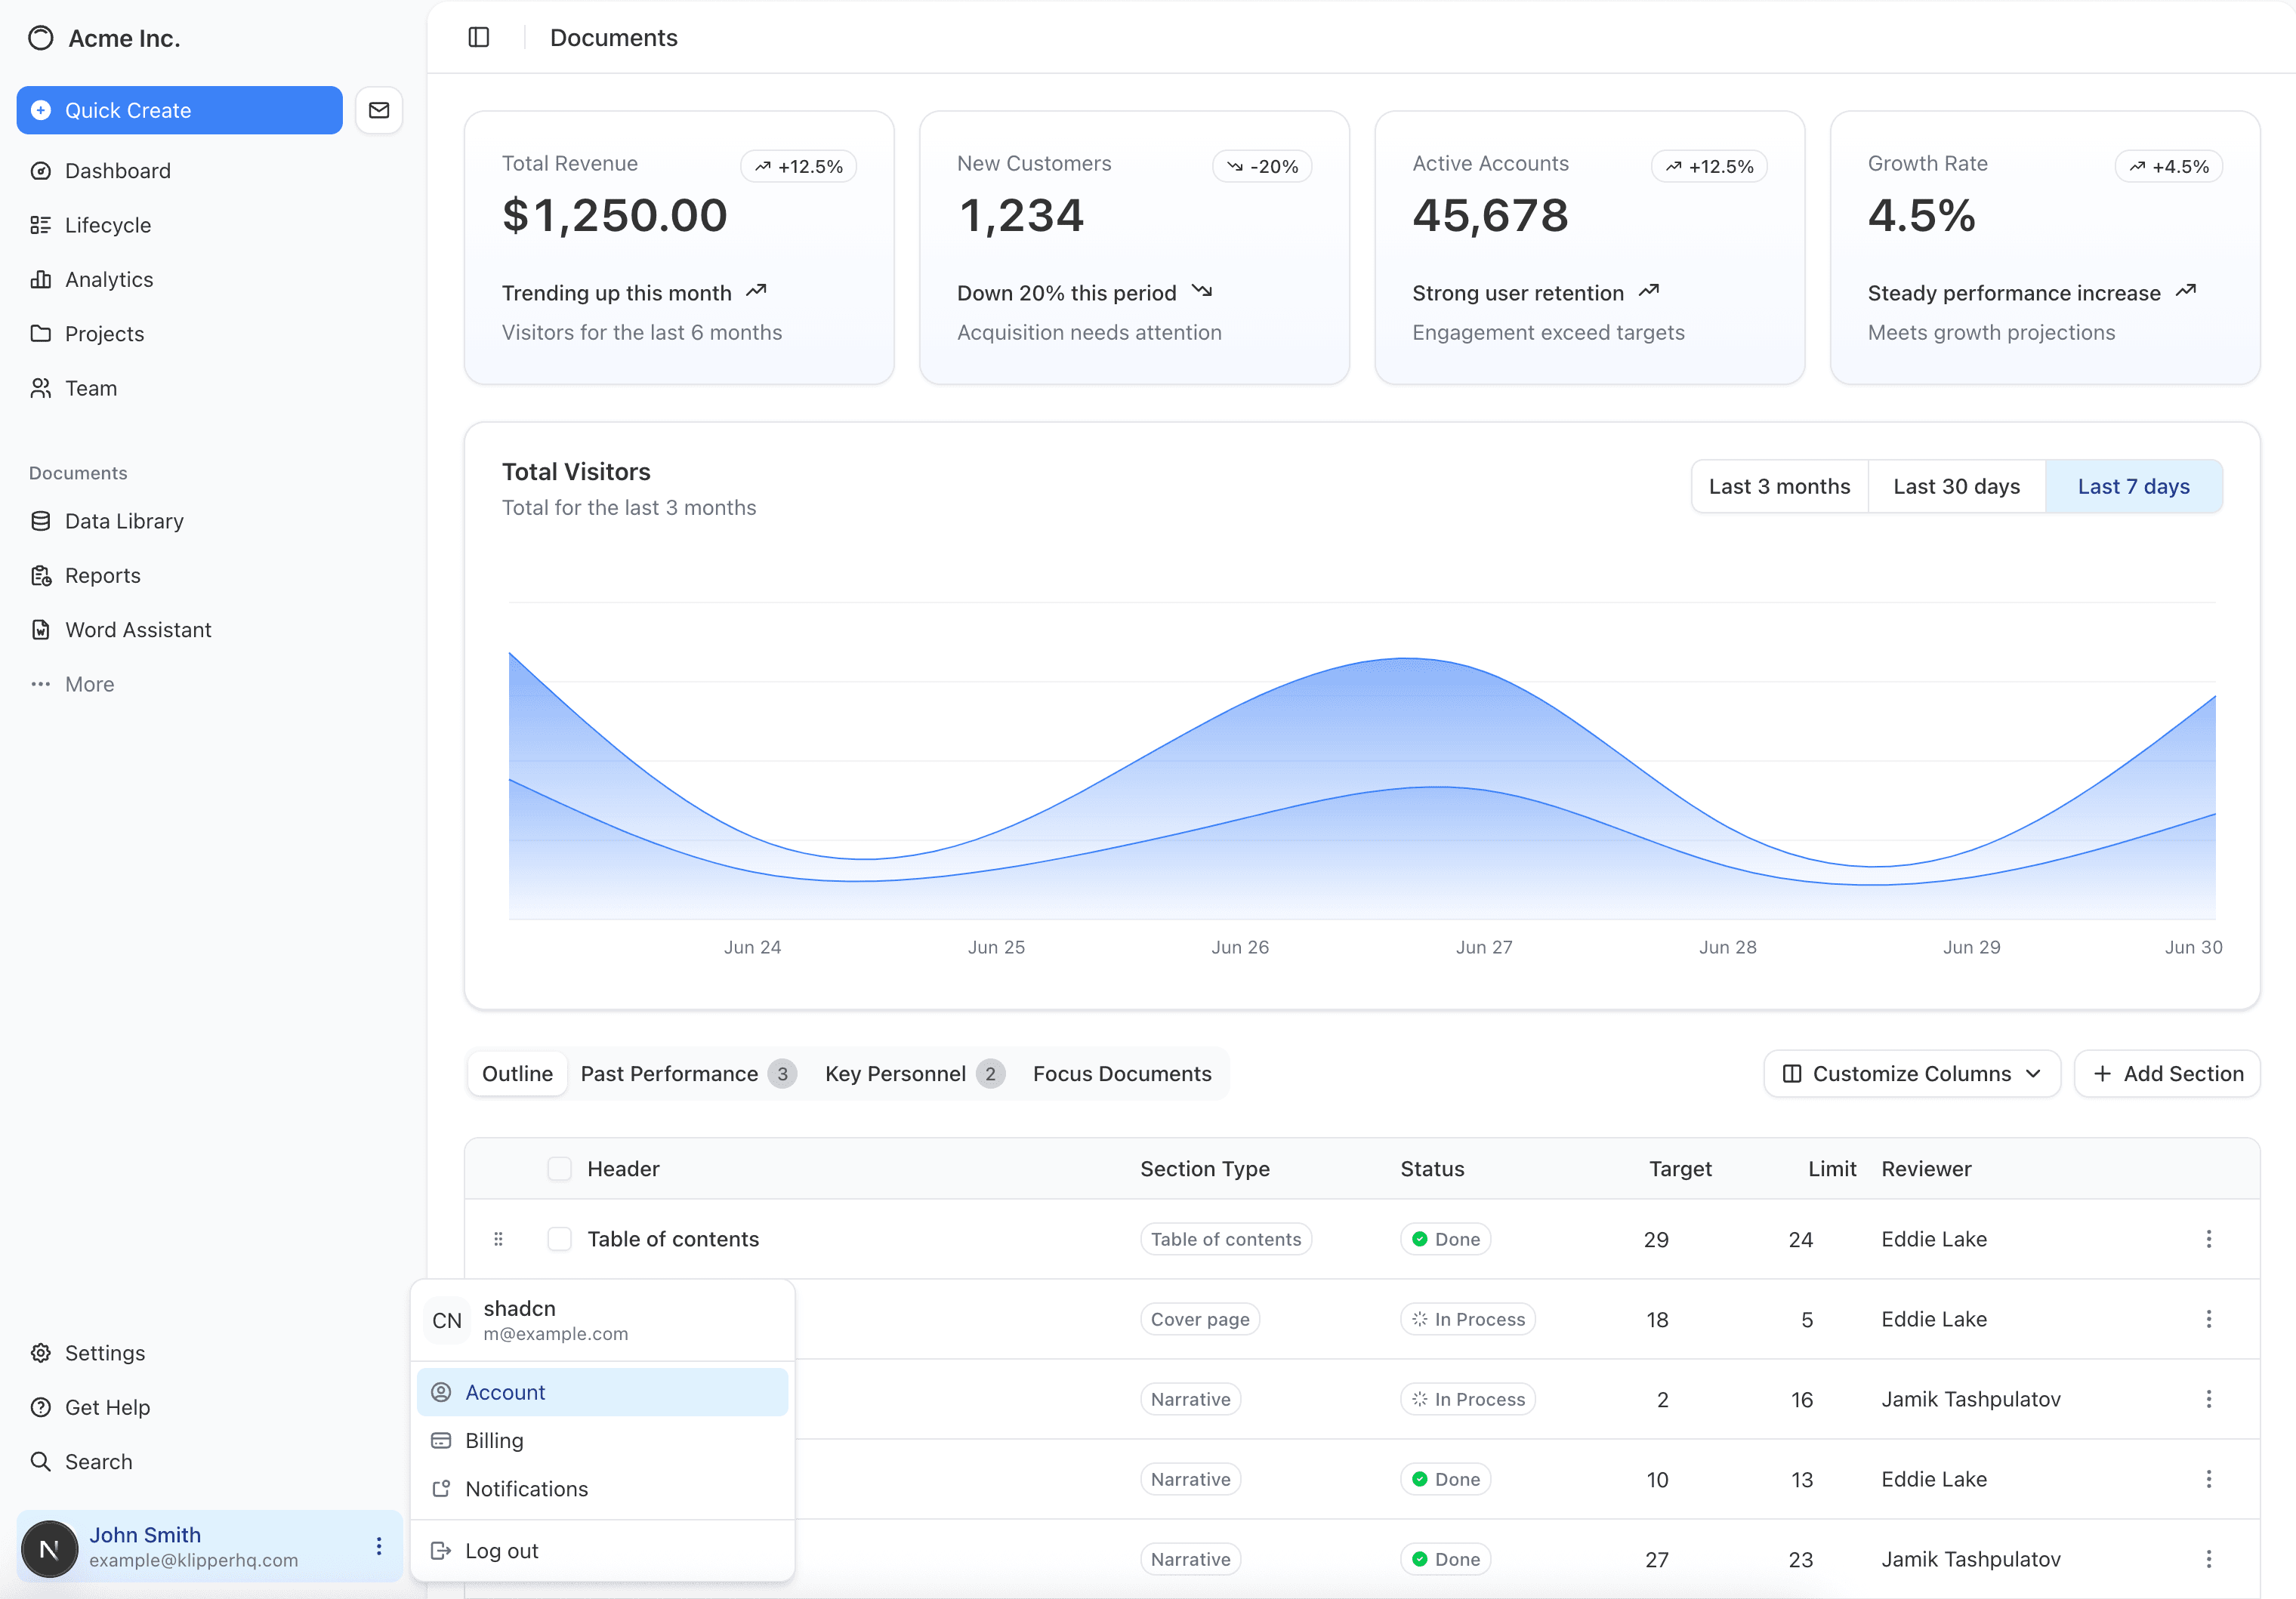Switch chart range to Last 30 days
The image size is (2296, 1599).
click(x=1956, y=487)
